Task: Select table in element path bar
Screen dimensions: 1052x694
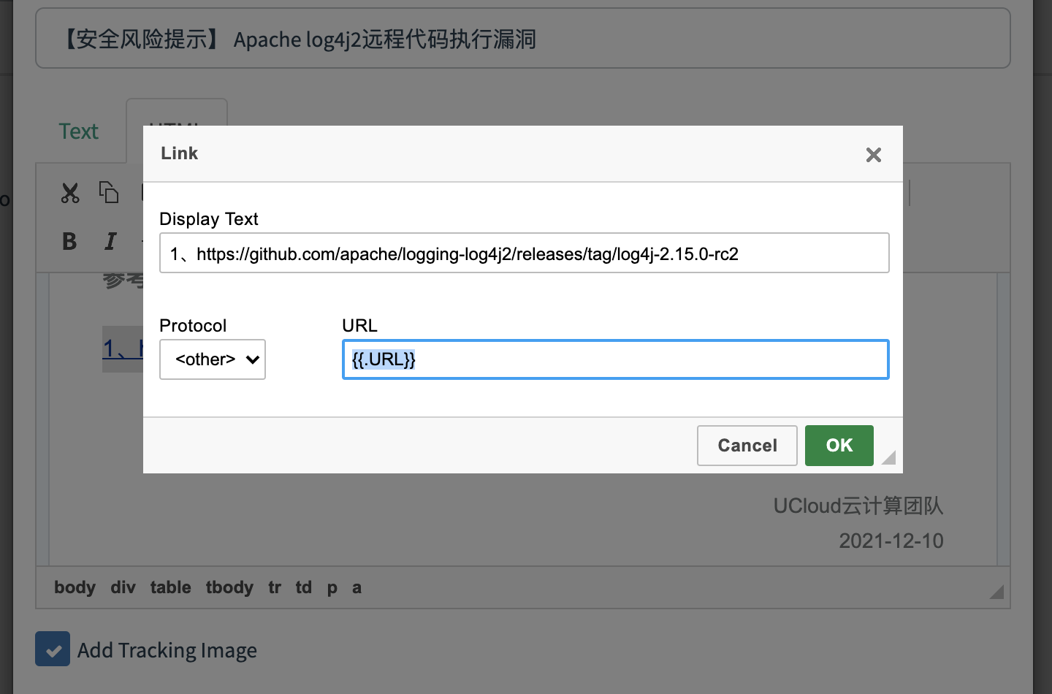Action: click(x=171, y=587)
